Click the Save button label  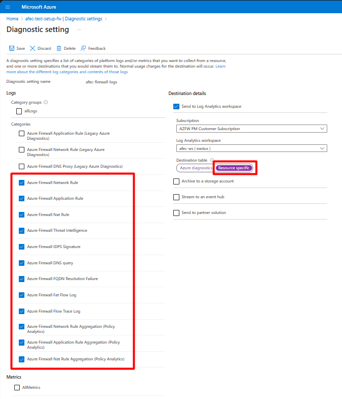coord(21,48)
